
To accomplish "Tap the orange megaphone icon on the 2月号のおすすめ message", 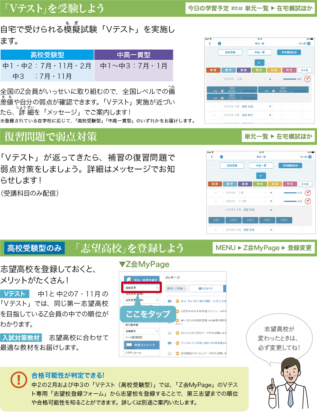I will tap(178, 311).
